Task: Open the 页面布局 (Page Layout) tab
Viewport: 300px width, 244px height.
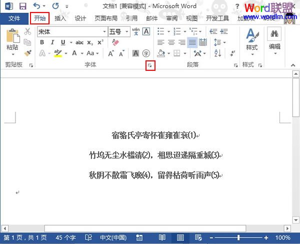Action: click(106, 18)
